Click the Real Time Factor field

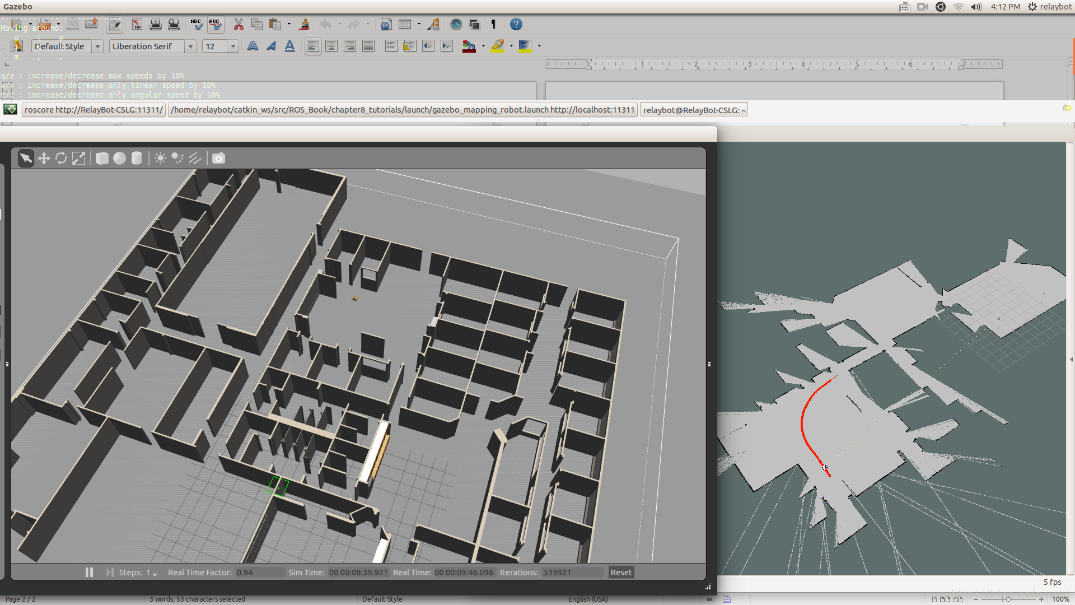tap(260, 573)
